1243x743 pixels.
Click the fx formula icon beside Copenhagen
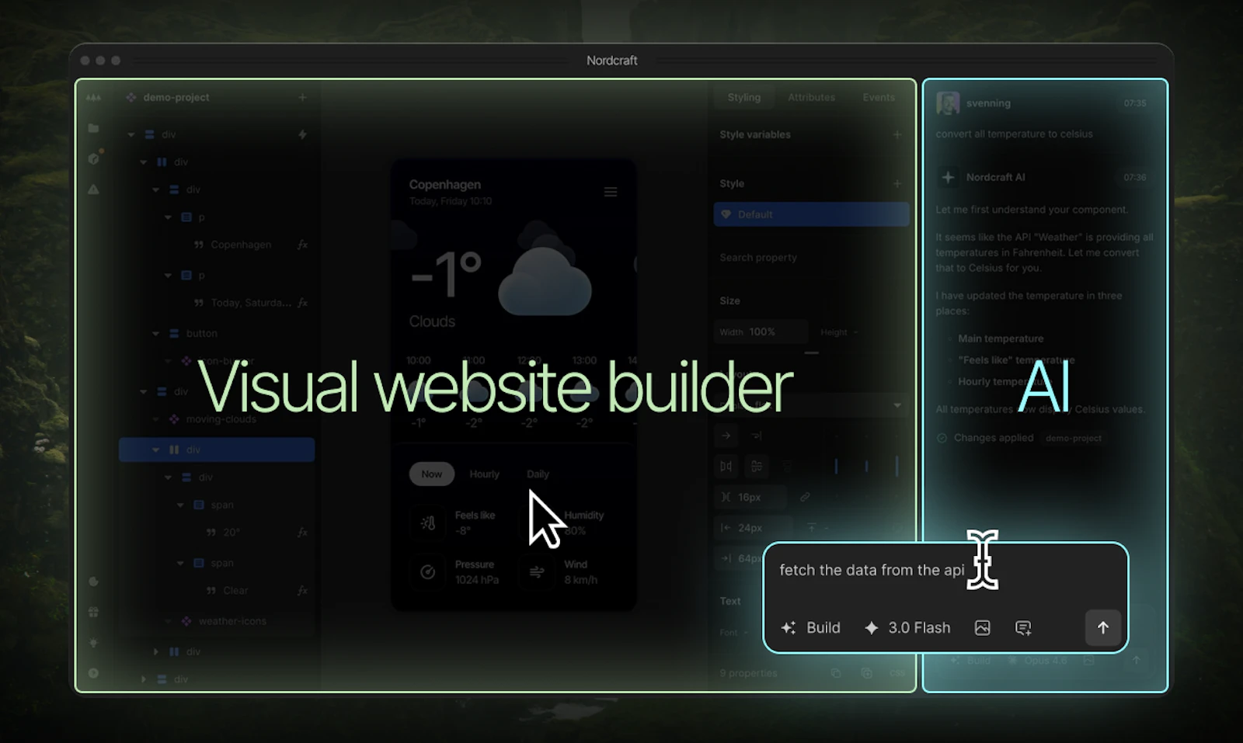pos(302,245)
